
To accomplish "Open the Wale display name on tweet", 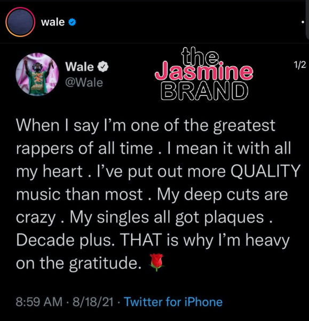I will (x=80, y=66).
